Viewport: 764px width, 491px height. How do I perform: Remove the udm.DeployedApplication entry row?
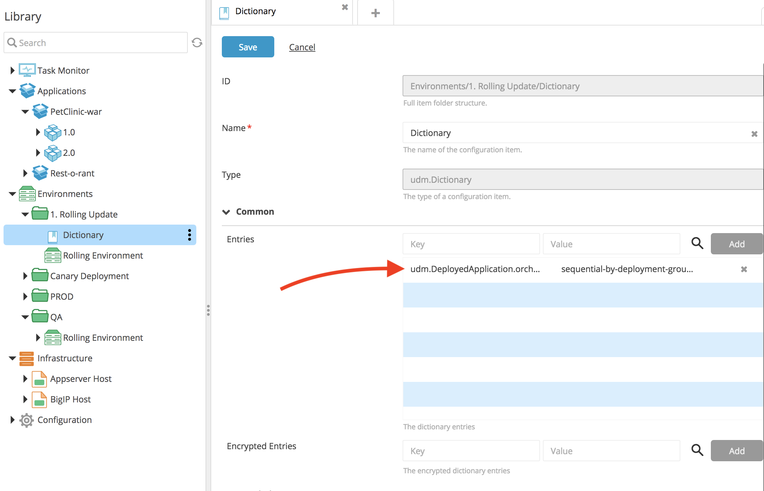(744, 269)
